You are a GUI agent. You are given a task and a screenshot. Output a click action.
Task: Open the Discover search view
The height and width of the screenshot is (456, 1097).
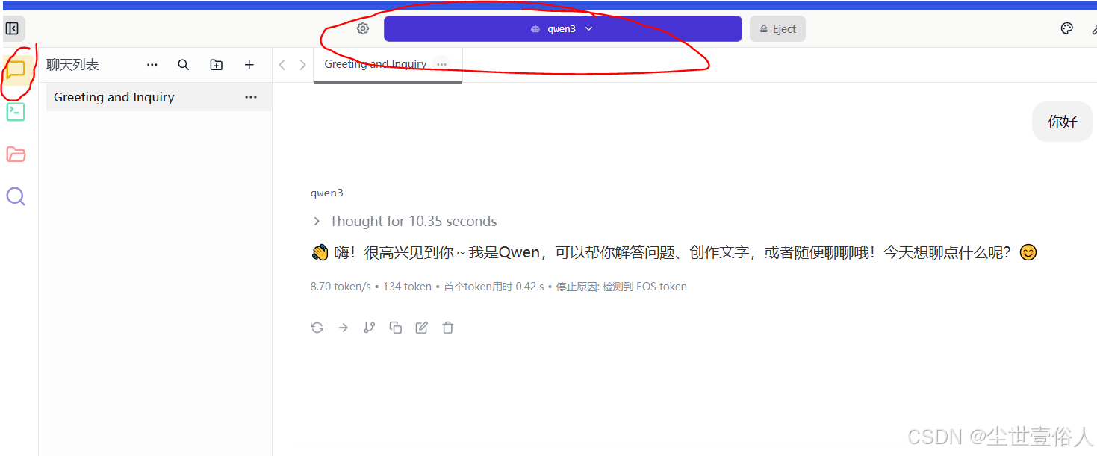pos(16,196)
